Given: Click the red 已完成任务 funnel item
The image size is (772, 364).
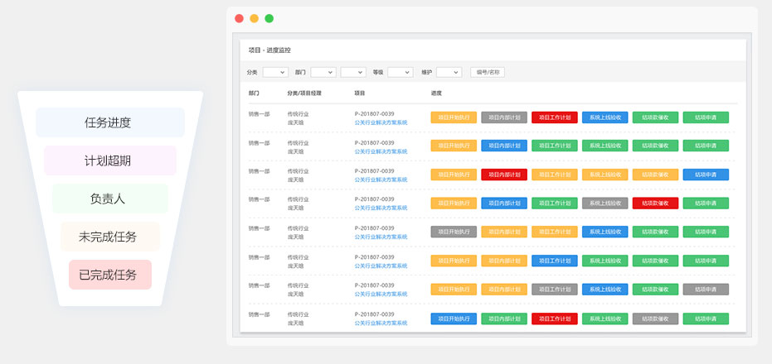Looking at the screenshot, I should point(109,275).
